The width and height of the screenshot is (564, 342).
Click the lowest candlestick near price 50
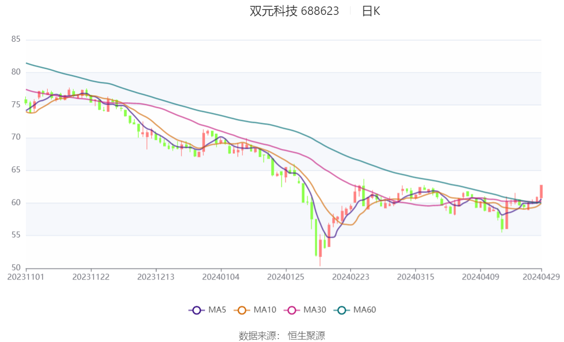[x=320, y=249]
